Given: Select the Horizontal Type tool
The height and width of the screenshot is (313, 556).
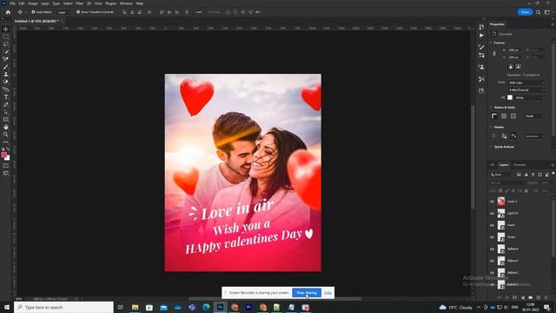Looking at the screenshot, I should tap(6, 97).
